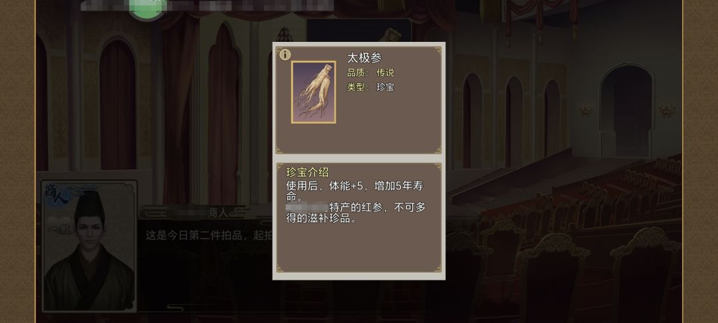
Task: Click the arched doorway on right wall
Action: coord(626,111)
